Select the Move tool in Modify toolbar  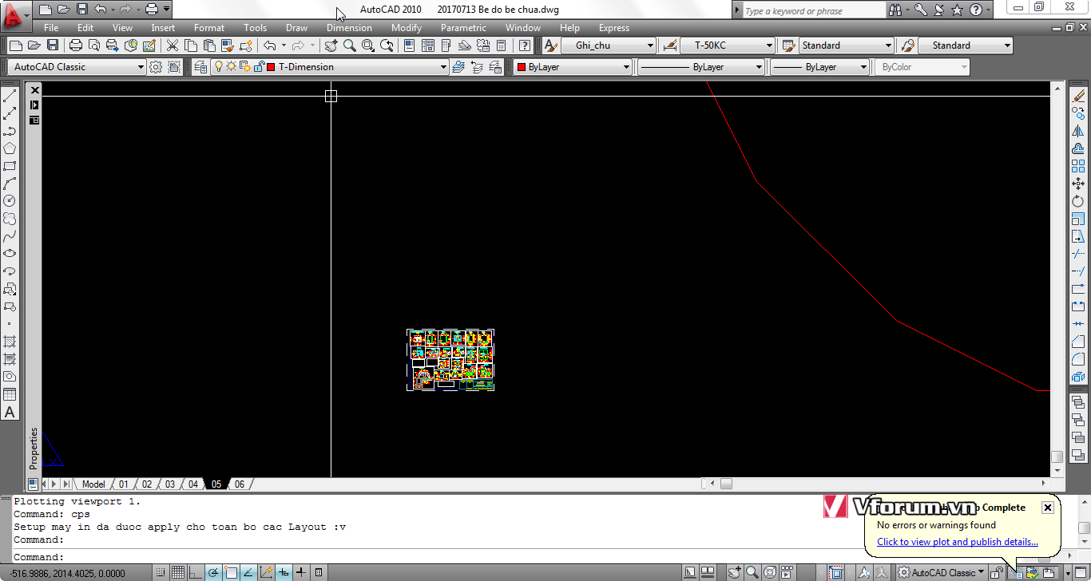pos(1078,184)
